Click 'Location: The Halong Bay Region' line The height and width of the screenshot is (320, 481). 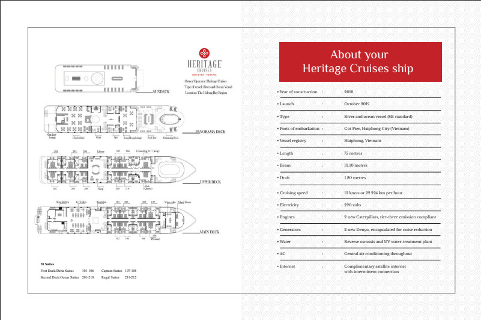tap(206, 93)
